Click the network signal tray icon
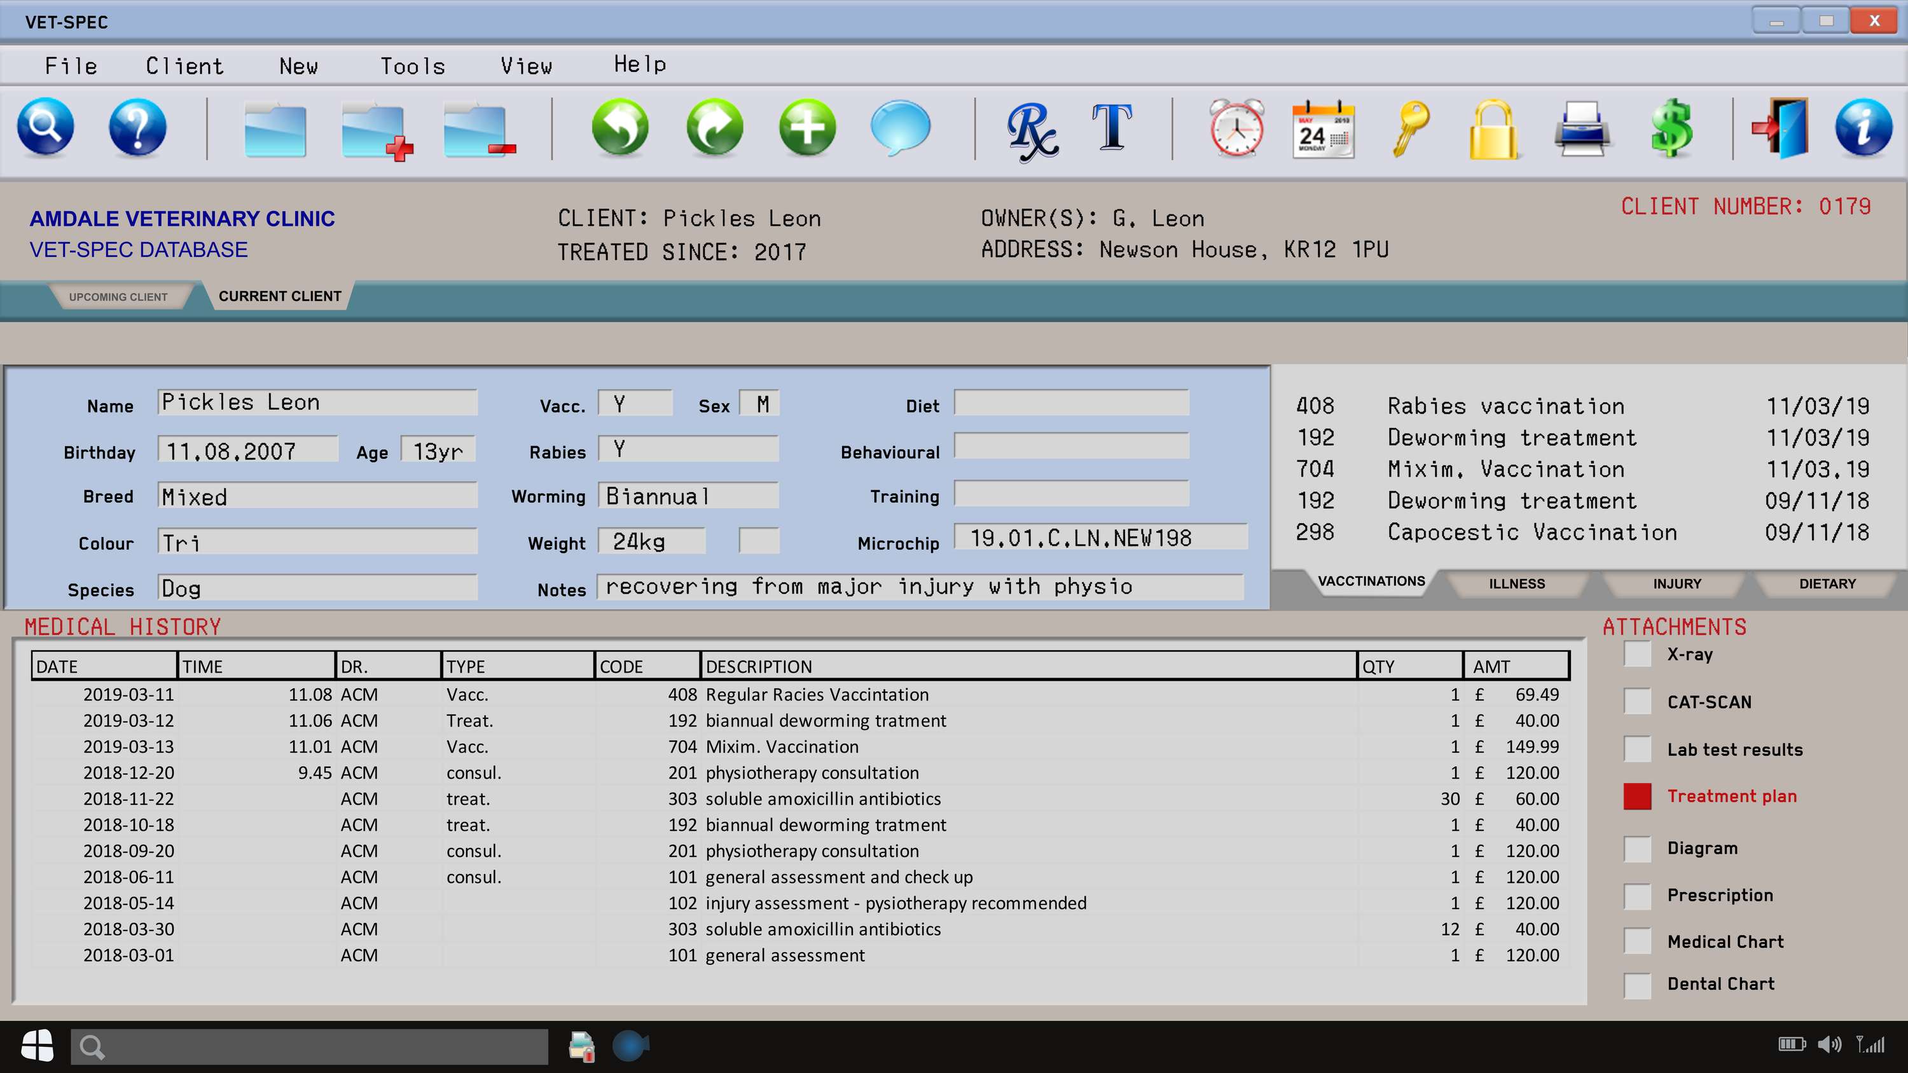Viewport: 1908px width, 1073px height. pyautogui.click(x=1870, y=1045)
